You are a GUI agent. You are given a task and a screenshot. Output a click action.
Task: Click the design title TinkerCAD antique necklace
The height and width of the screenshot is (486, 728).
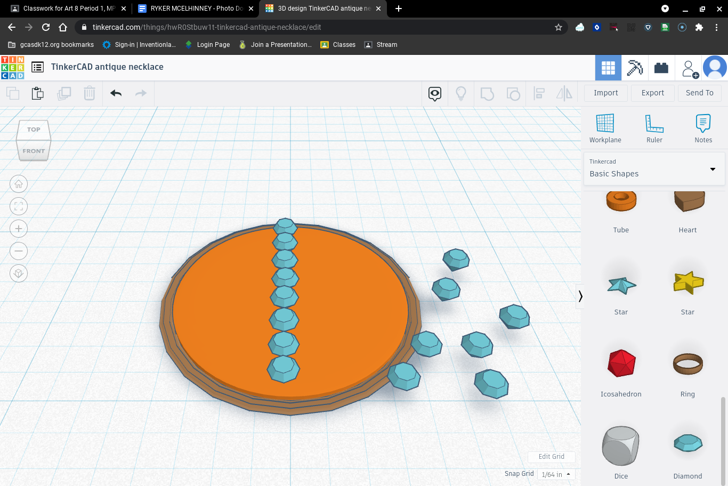click(107, 67)
